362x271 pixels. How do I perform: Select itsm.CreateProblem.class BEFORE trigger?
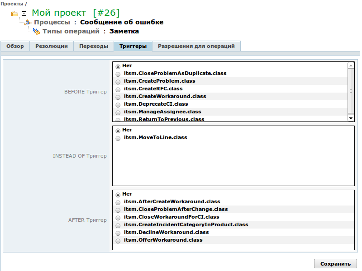(118, 82)
